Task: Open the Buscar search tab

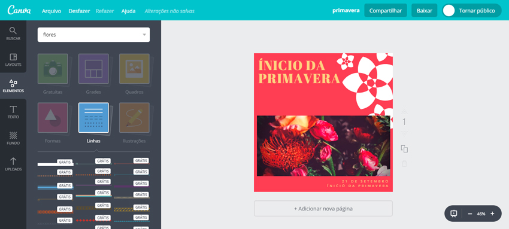Action: (13, 34)
